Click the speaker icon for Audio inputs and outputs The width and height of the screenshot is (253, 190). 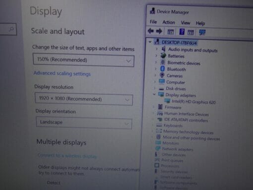[164, 49]
